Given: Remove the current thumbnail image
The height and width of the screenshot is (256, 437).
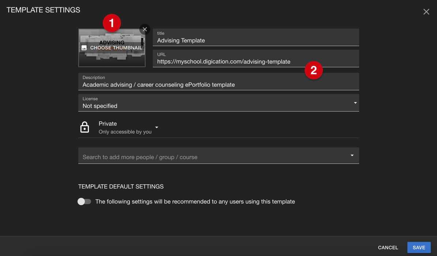Looking at the screenshot, I should pos(145,29).
